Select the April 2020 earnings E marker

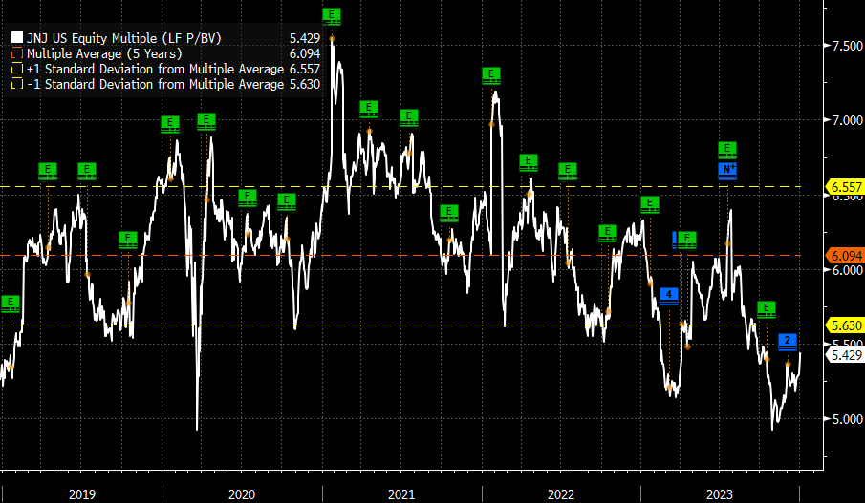[x=206, y=122]
